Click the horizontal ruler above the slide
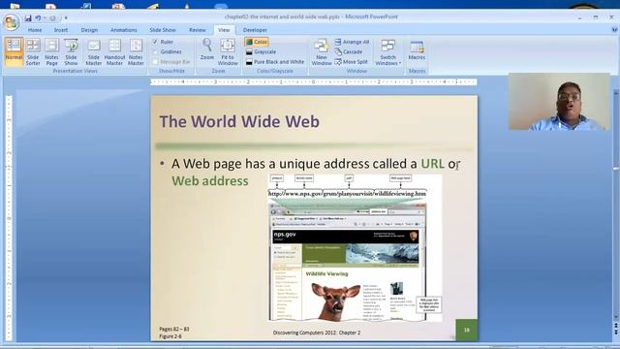 pyautogui.click(x=314, y=81)
